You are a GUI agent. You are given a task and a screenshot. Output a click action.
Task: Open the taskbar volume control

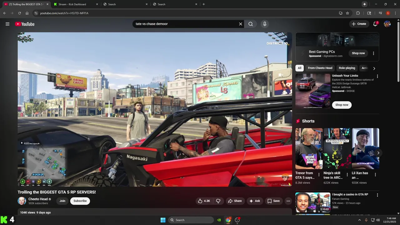click(x=378, y=220)
